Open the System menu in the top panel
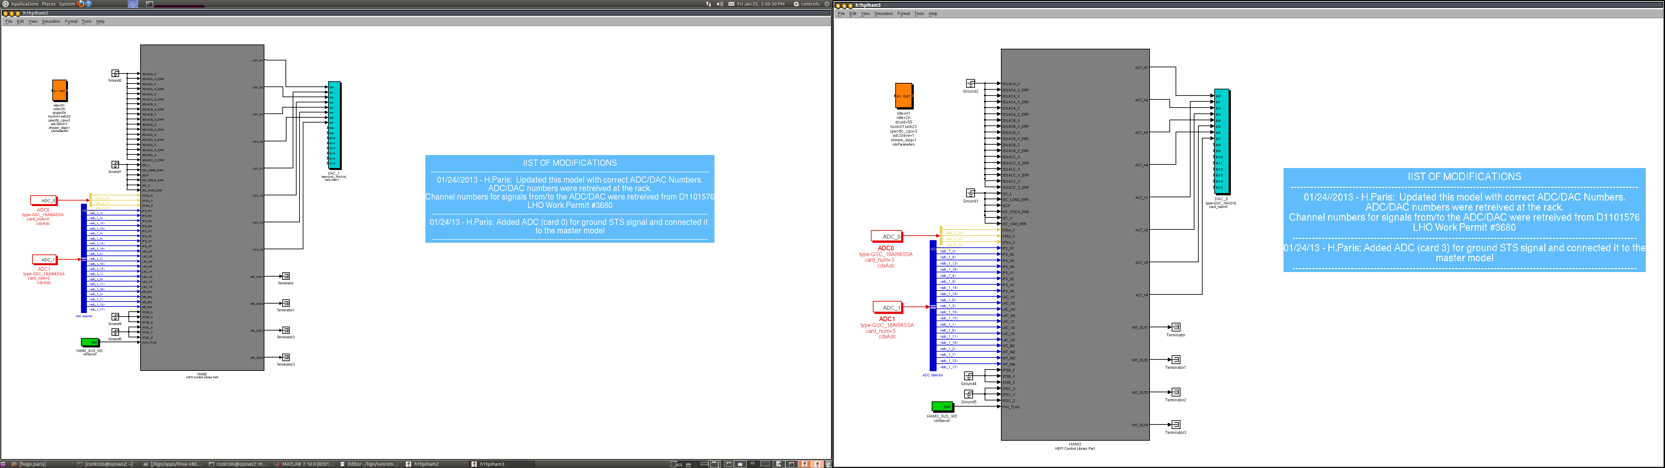The image size is (1665, 468). click(67, 4)
